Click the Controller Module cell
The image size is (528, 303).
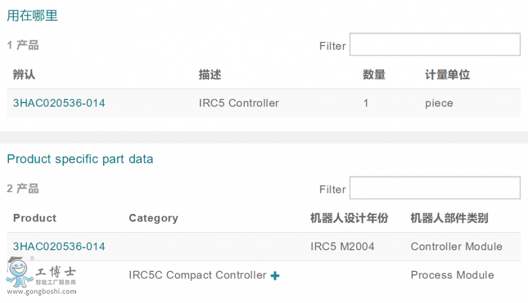[x=456, y=247]
